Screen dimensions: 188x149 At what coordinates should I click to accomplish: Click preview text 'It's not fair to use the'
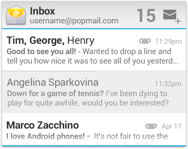pyautogui.click(x=131, y=136)
